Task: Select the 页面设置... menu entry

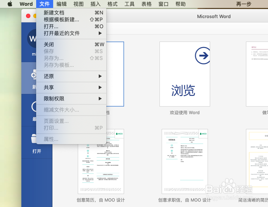Action: tap(71, 121)
